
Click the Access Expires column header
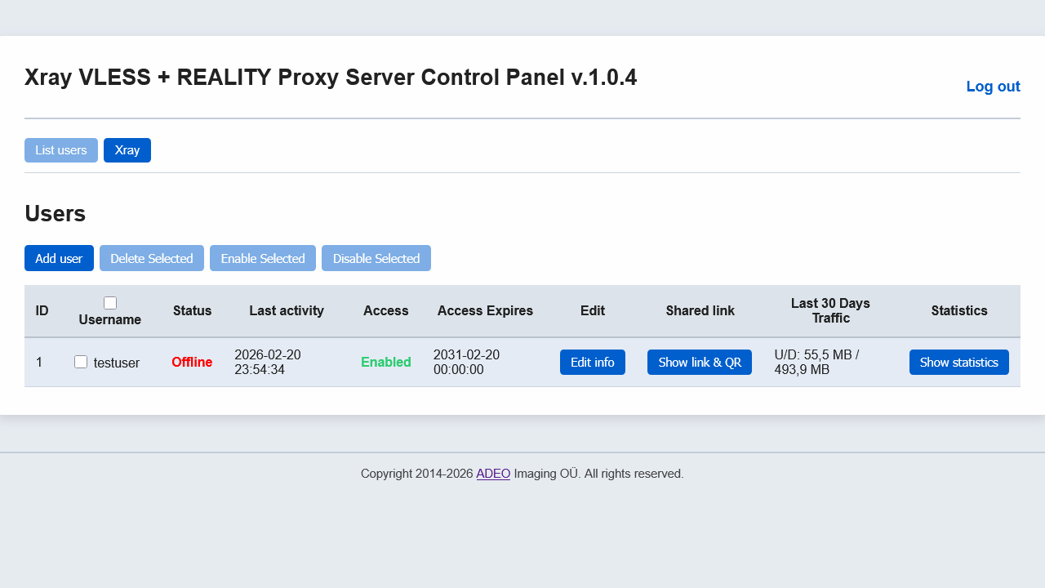(485, 310)
